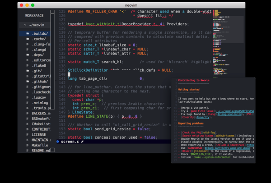Viewport: 271px width, 183px height.
Task: Click the file icon beside BACKERS.md
Action: 28,113
